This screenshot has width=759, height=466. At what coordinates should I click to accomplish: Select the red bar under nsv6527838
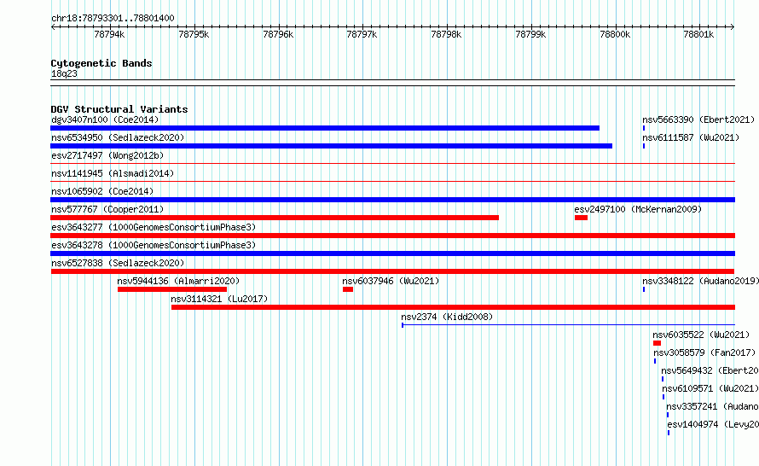[x=392, y=271]
